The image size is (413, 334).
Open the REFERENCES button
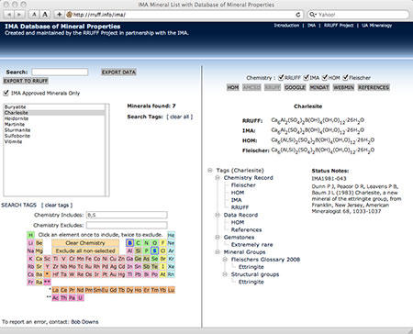pyautogui.click(x=374, y=87)
